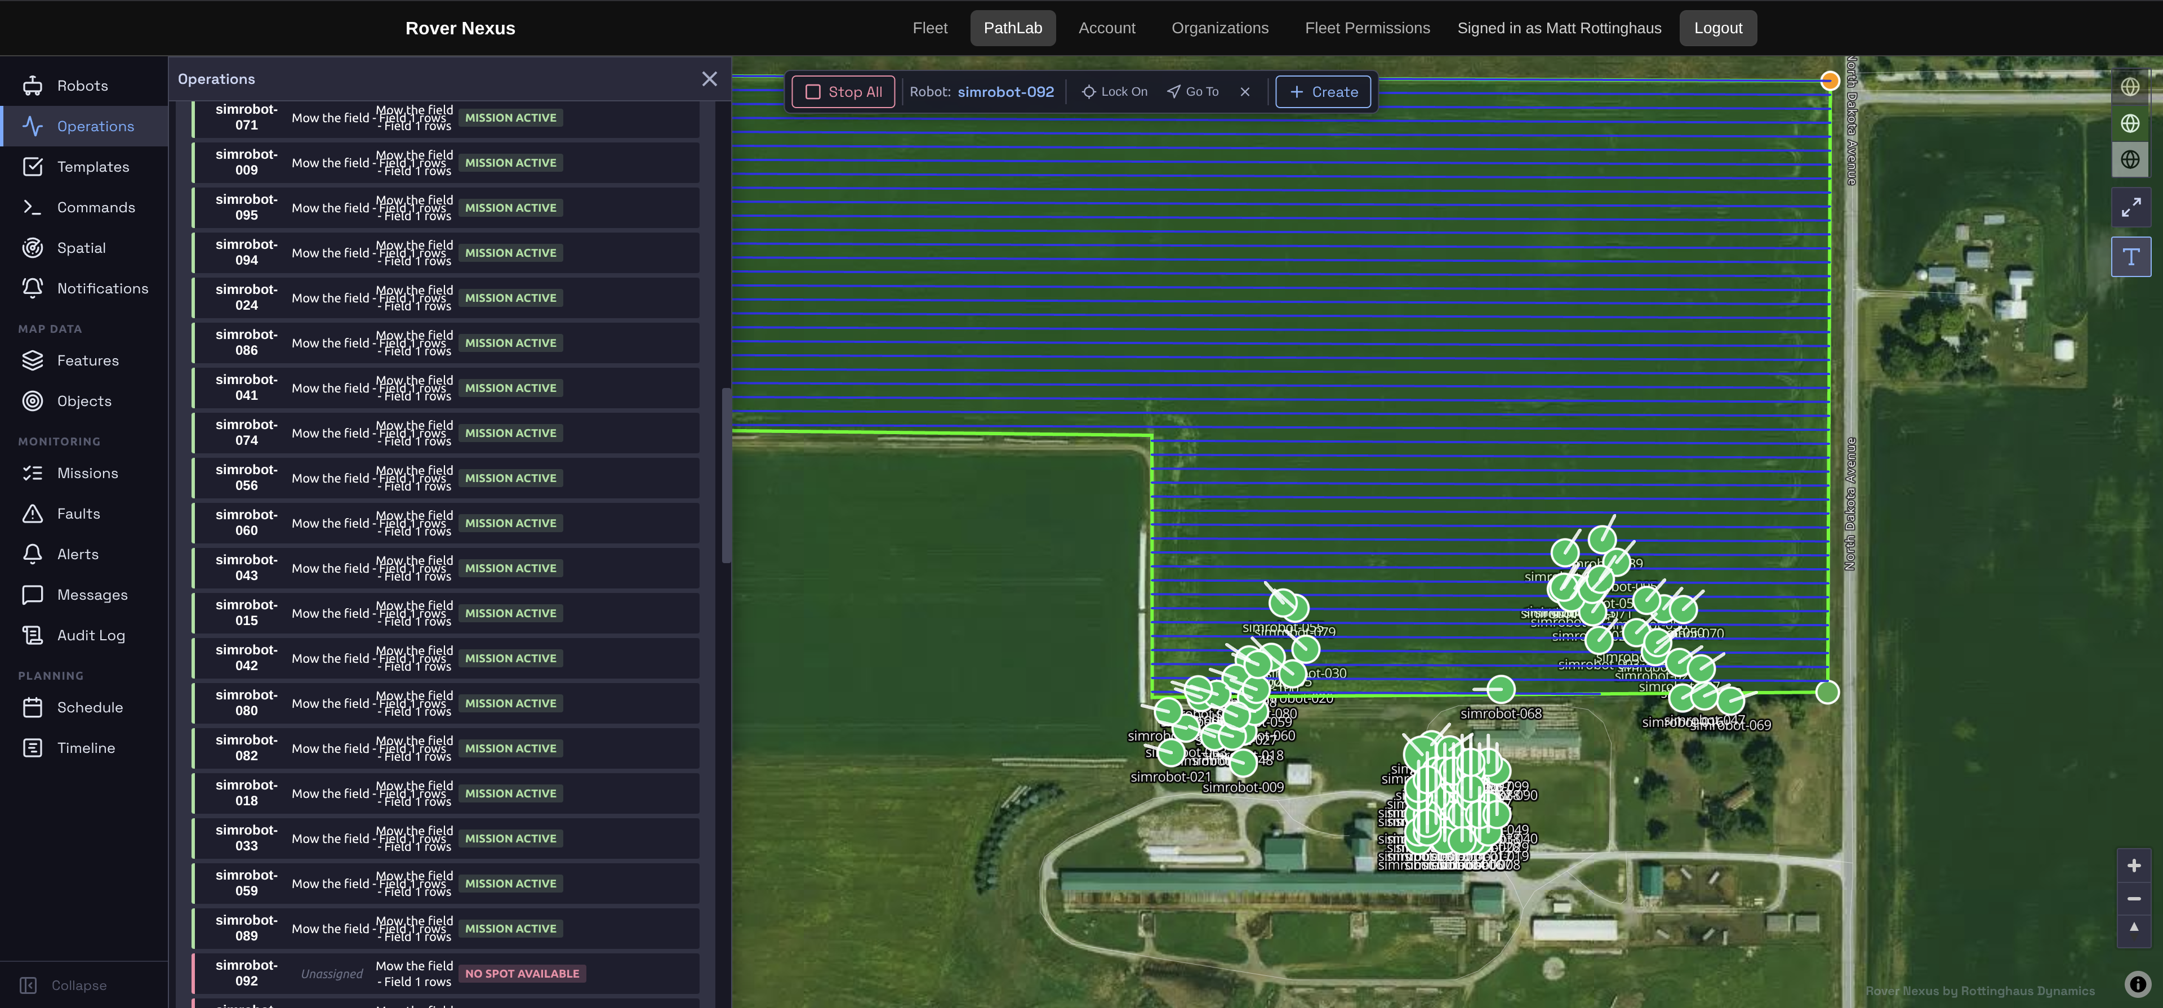Toggle map text labels button

(2131, 257)
